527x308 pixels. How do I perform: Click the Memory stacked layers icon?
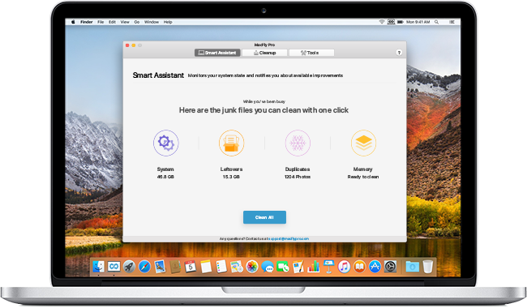pos(364,143)
